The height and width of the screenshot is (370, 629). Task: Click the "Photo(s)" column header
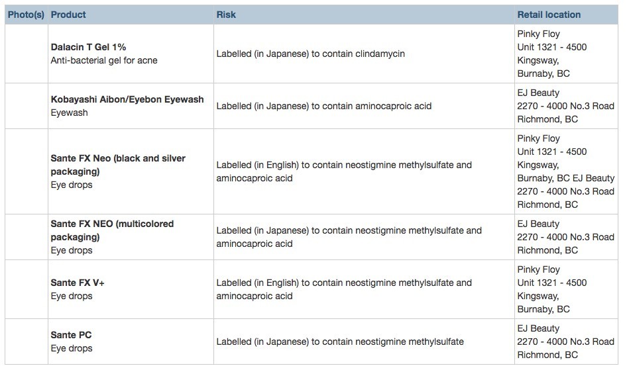click(26, 15)
